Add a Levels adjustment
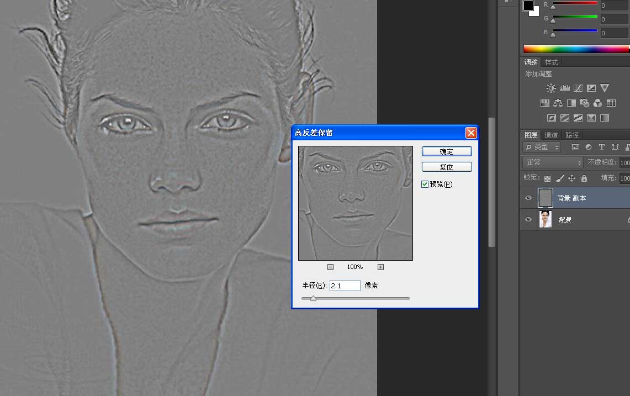Image resolution: width=630 pixels, height=396 pixels. (564, 88)
